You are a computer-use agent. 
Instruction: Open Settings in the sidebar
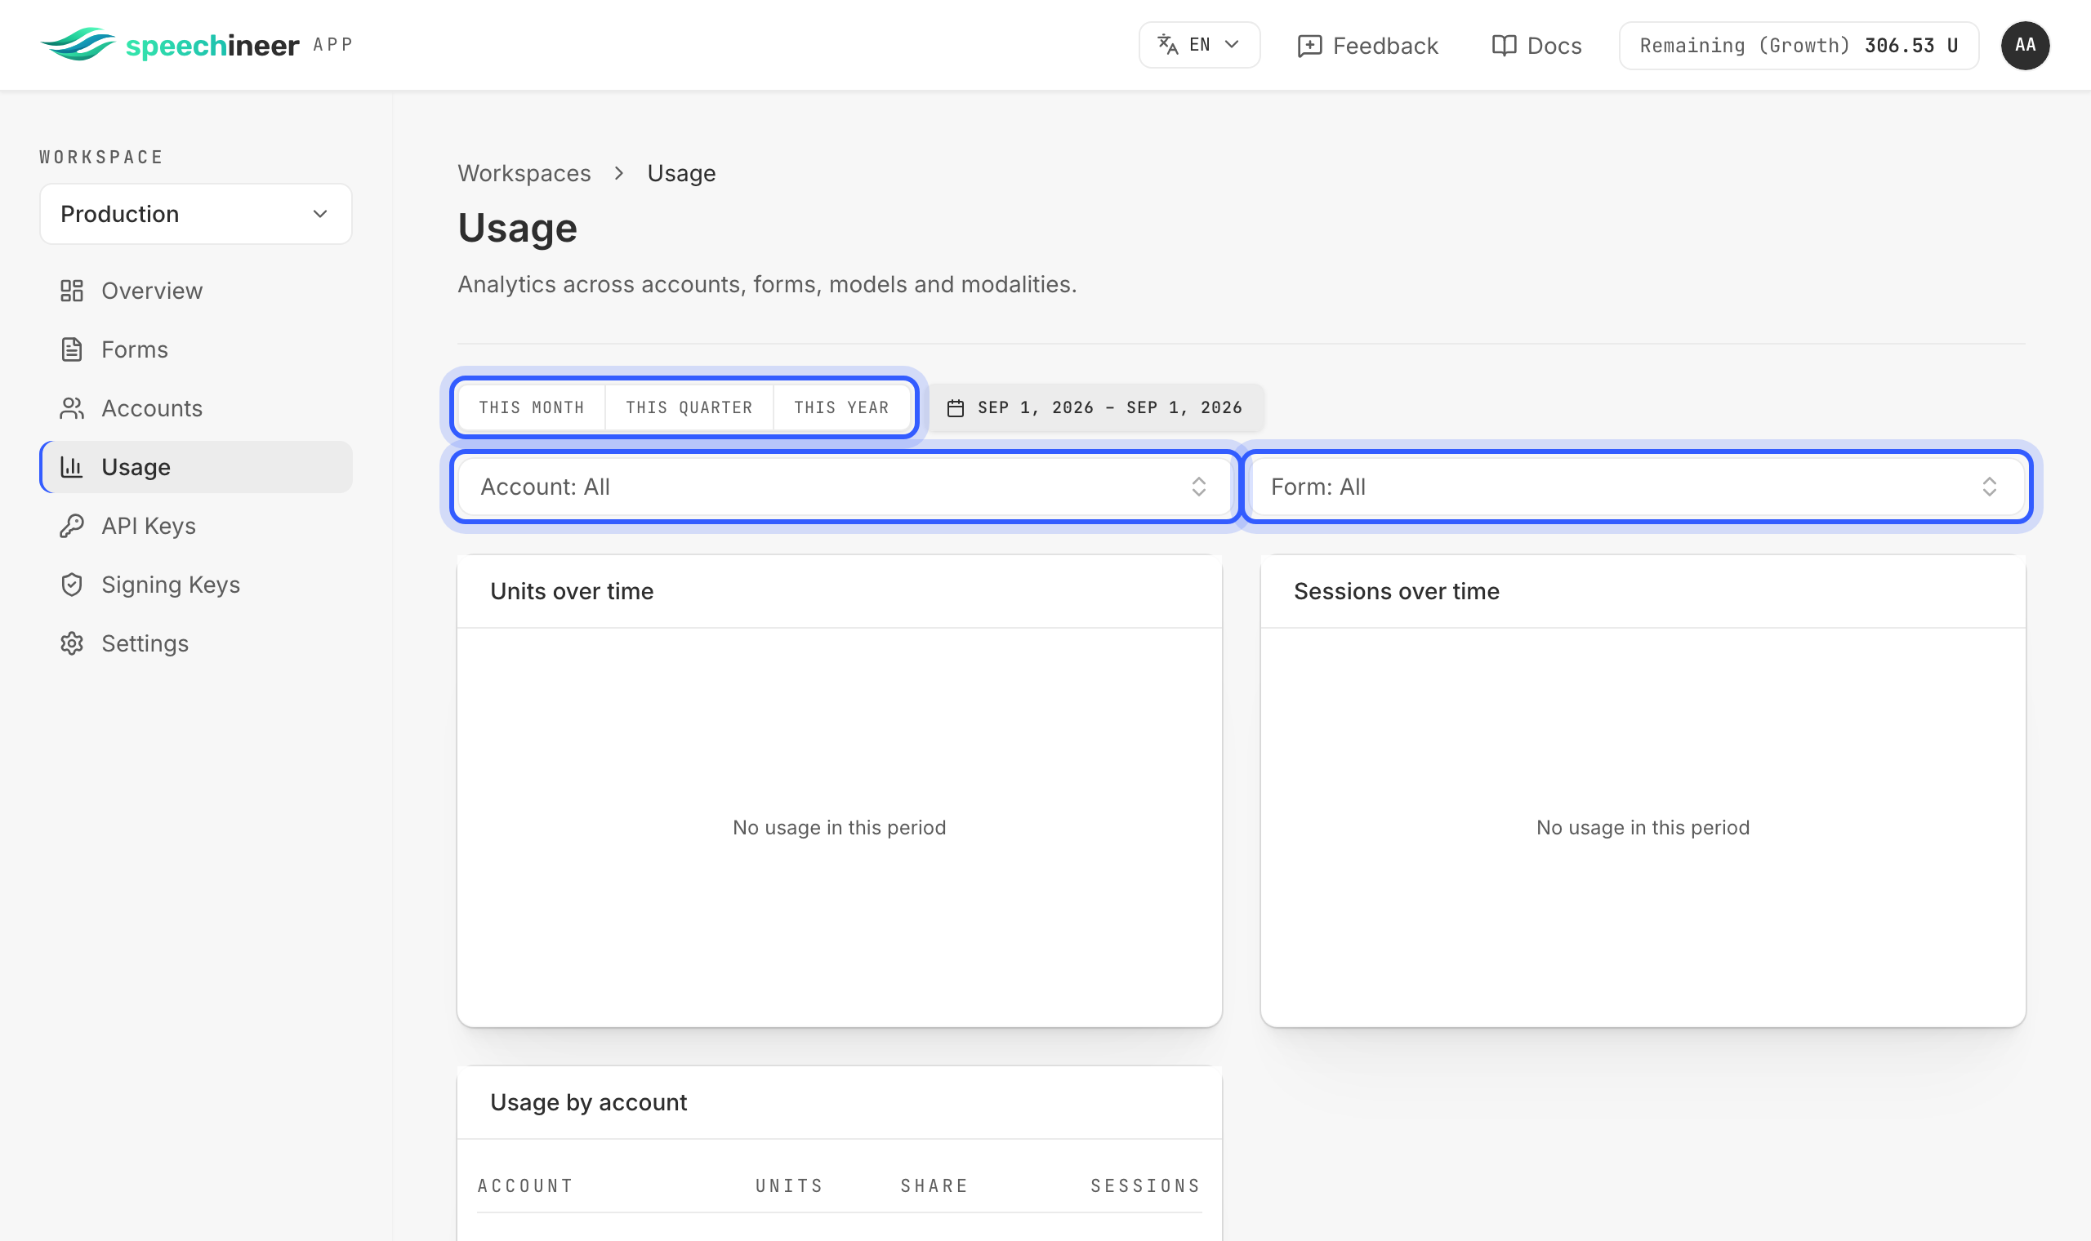(196, 643)
